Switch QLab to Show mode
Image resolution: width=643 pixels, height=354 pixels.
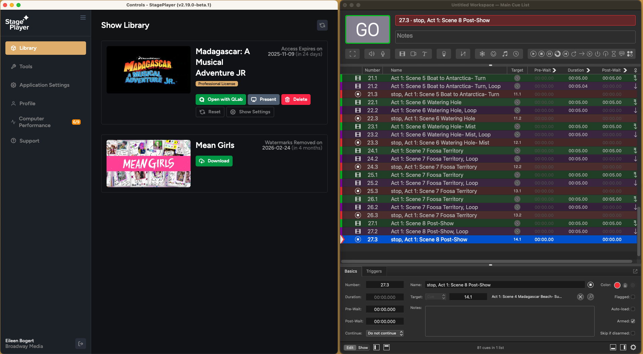(363, 348)
